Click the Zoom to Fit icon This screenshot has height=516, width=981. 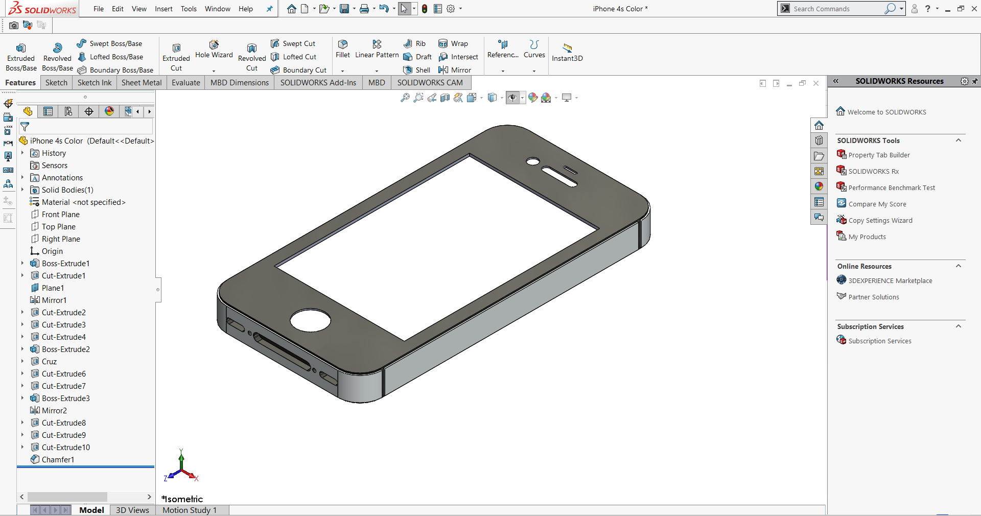click(x=405, y=98)
